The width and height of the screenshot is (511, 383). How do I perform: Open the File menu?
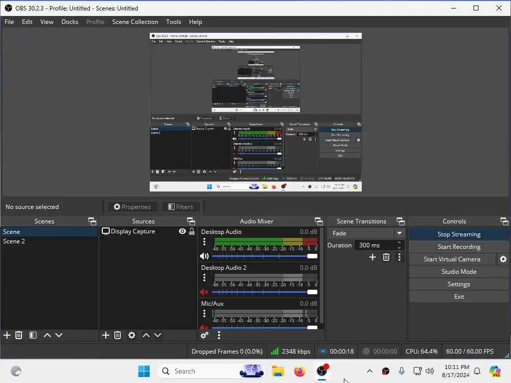[9, 22]
